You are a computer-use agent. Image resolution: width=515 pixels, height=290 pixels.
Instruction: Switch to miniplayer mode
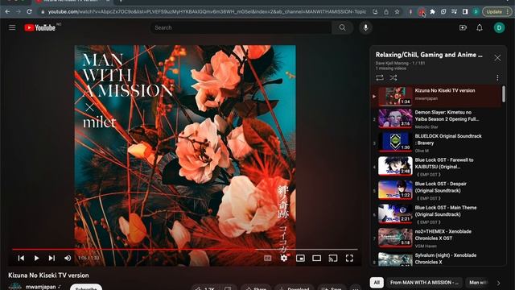(x=300, y=258)
